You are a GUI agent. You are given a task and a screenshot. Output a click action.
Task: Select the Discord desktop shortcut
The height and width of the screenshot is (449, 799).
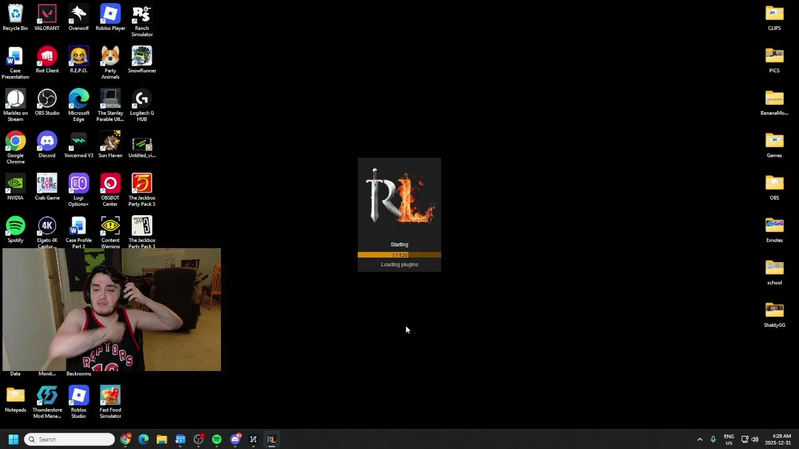pos(47,145)
